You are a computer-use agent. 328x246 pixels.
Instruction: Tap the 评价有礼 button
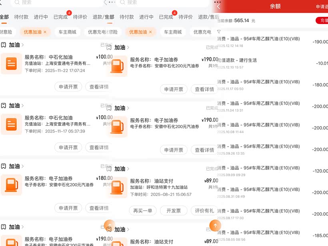point(204,210)
